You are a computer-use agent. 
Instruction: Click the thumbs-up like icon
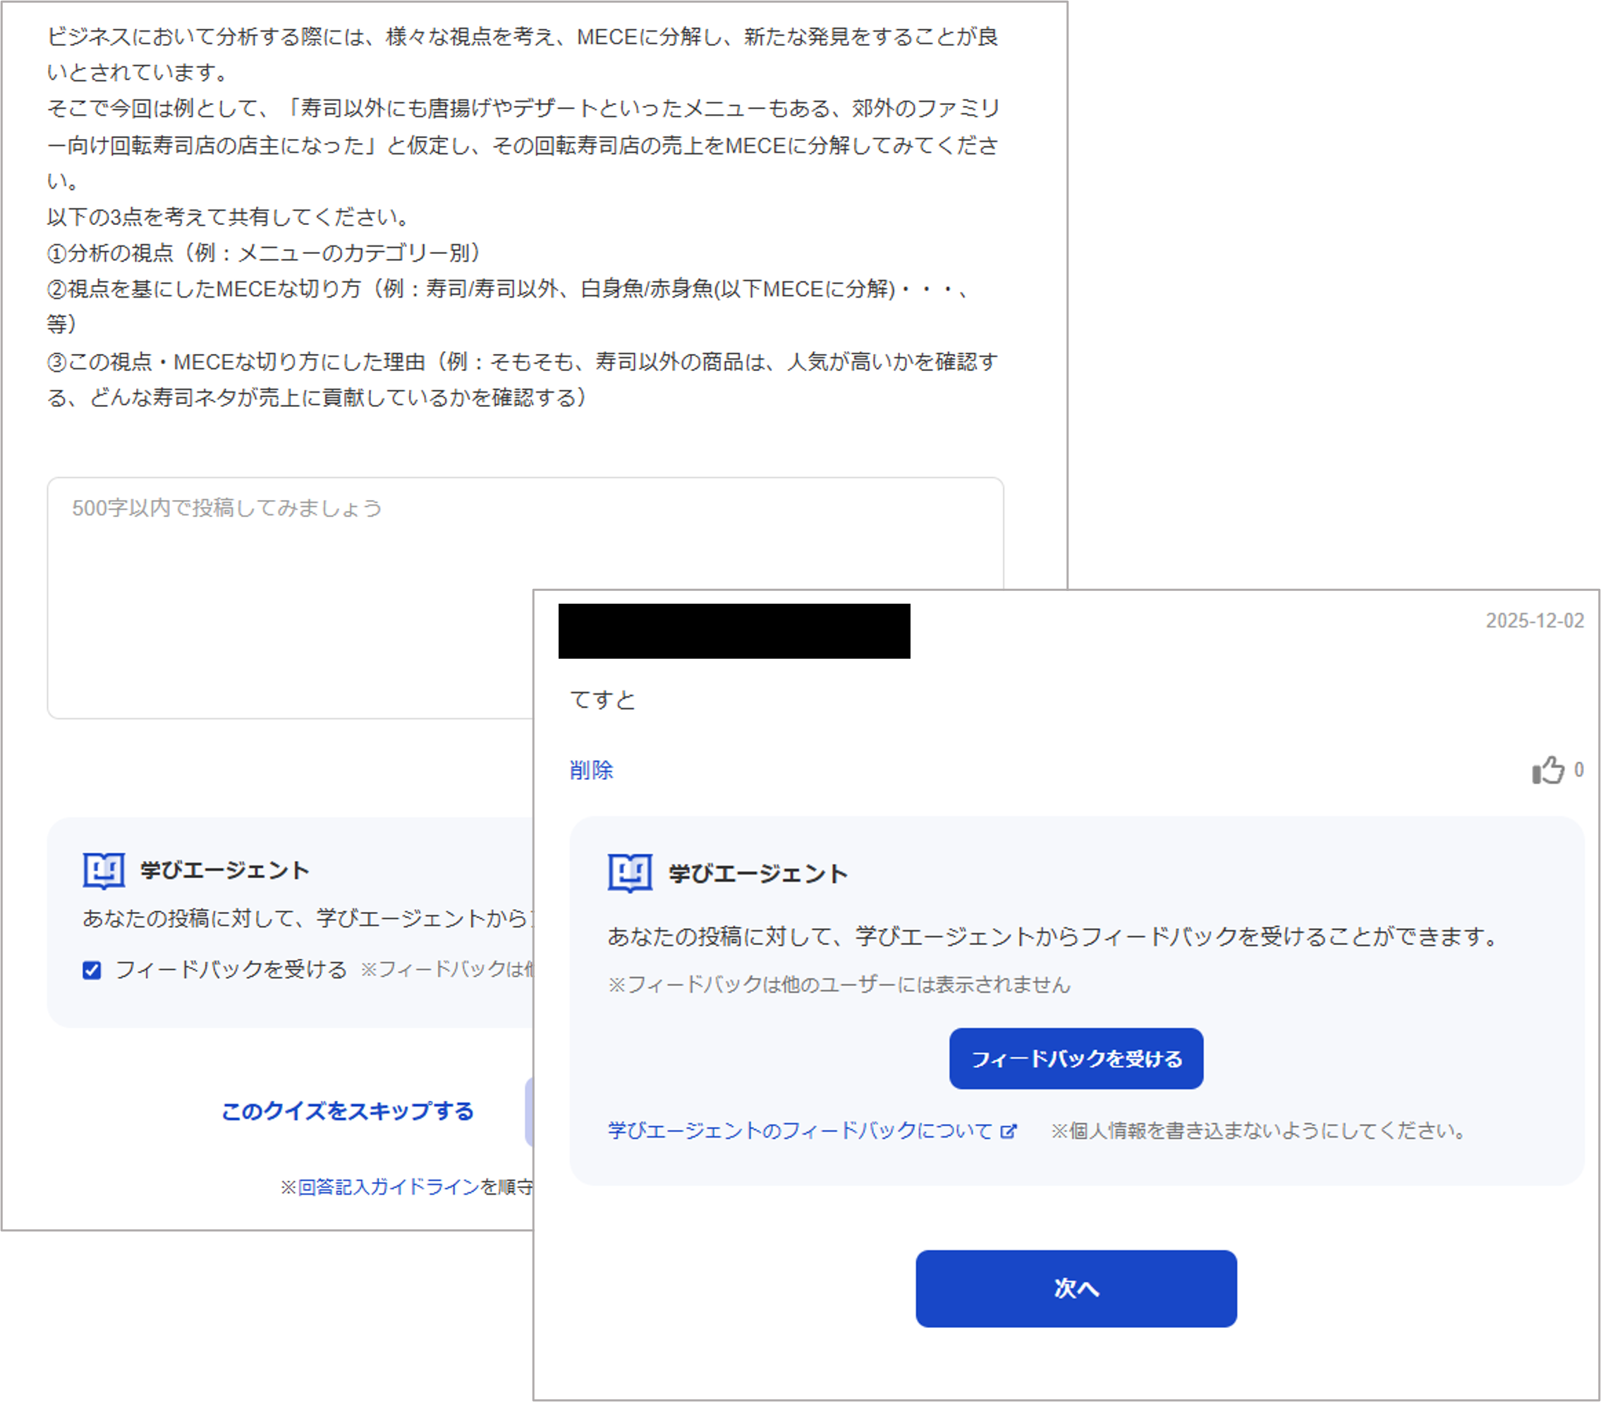point(1548,770)
